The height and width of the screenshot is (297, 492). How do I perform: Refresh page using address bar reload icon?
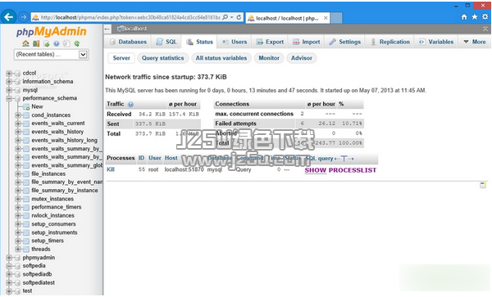point(239,17)
